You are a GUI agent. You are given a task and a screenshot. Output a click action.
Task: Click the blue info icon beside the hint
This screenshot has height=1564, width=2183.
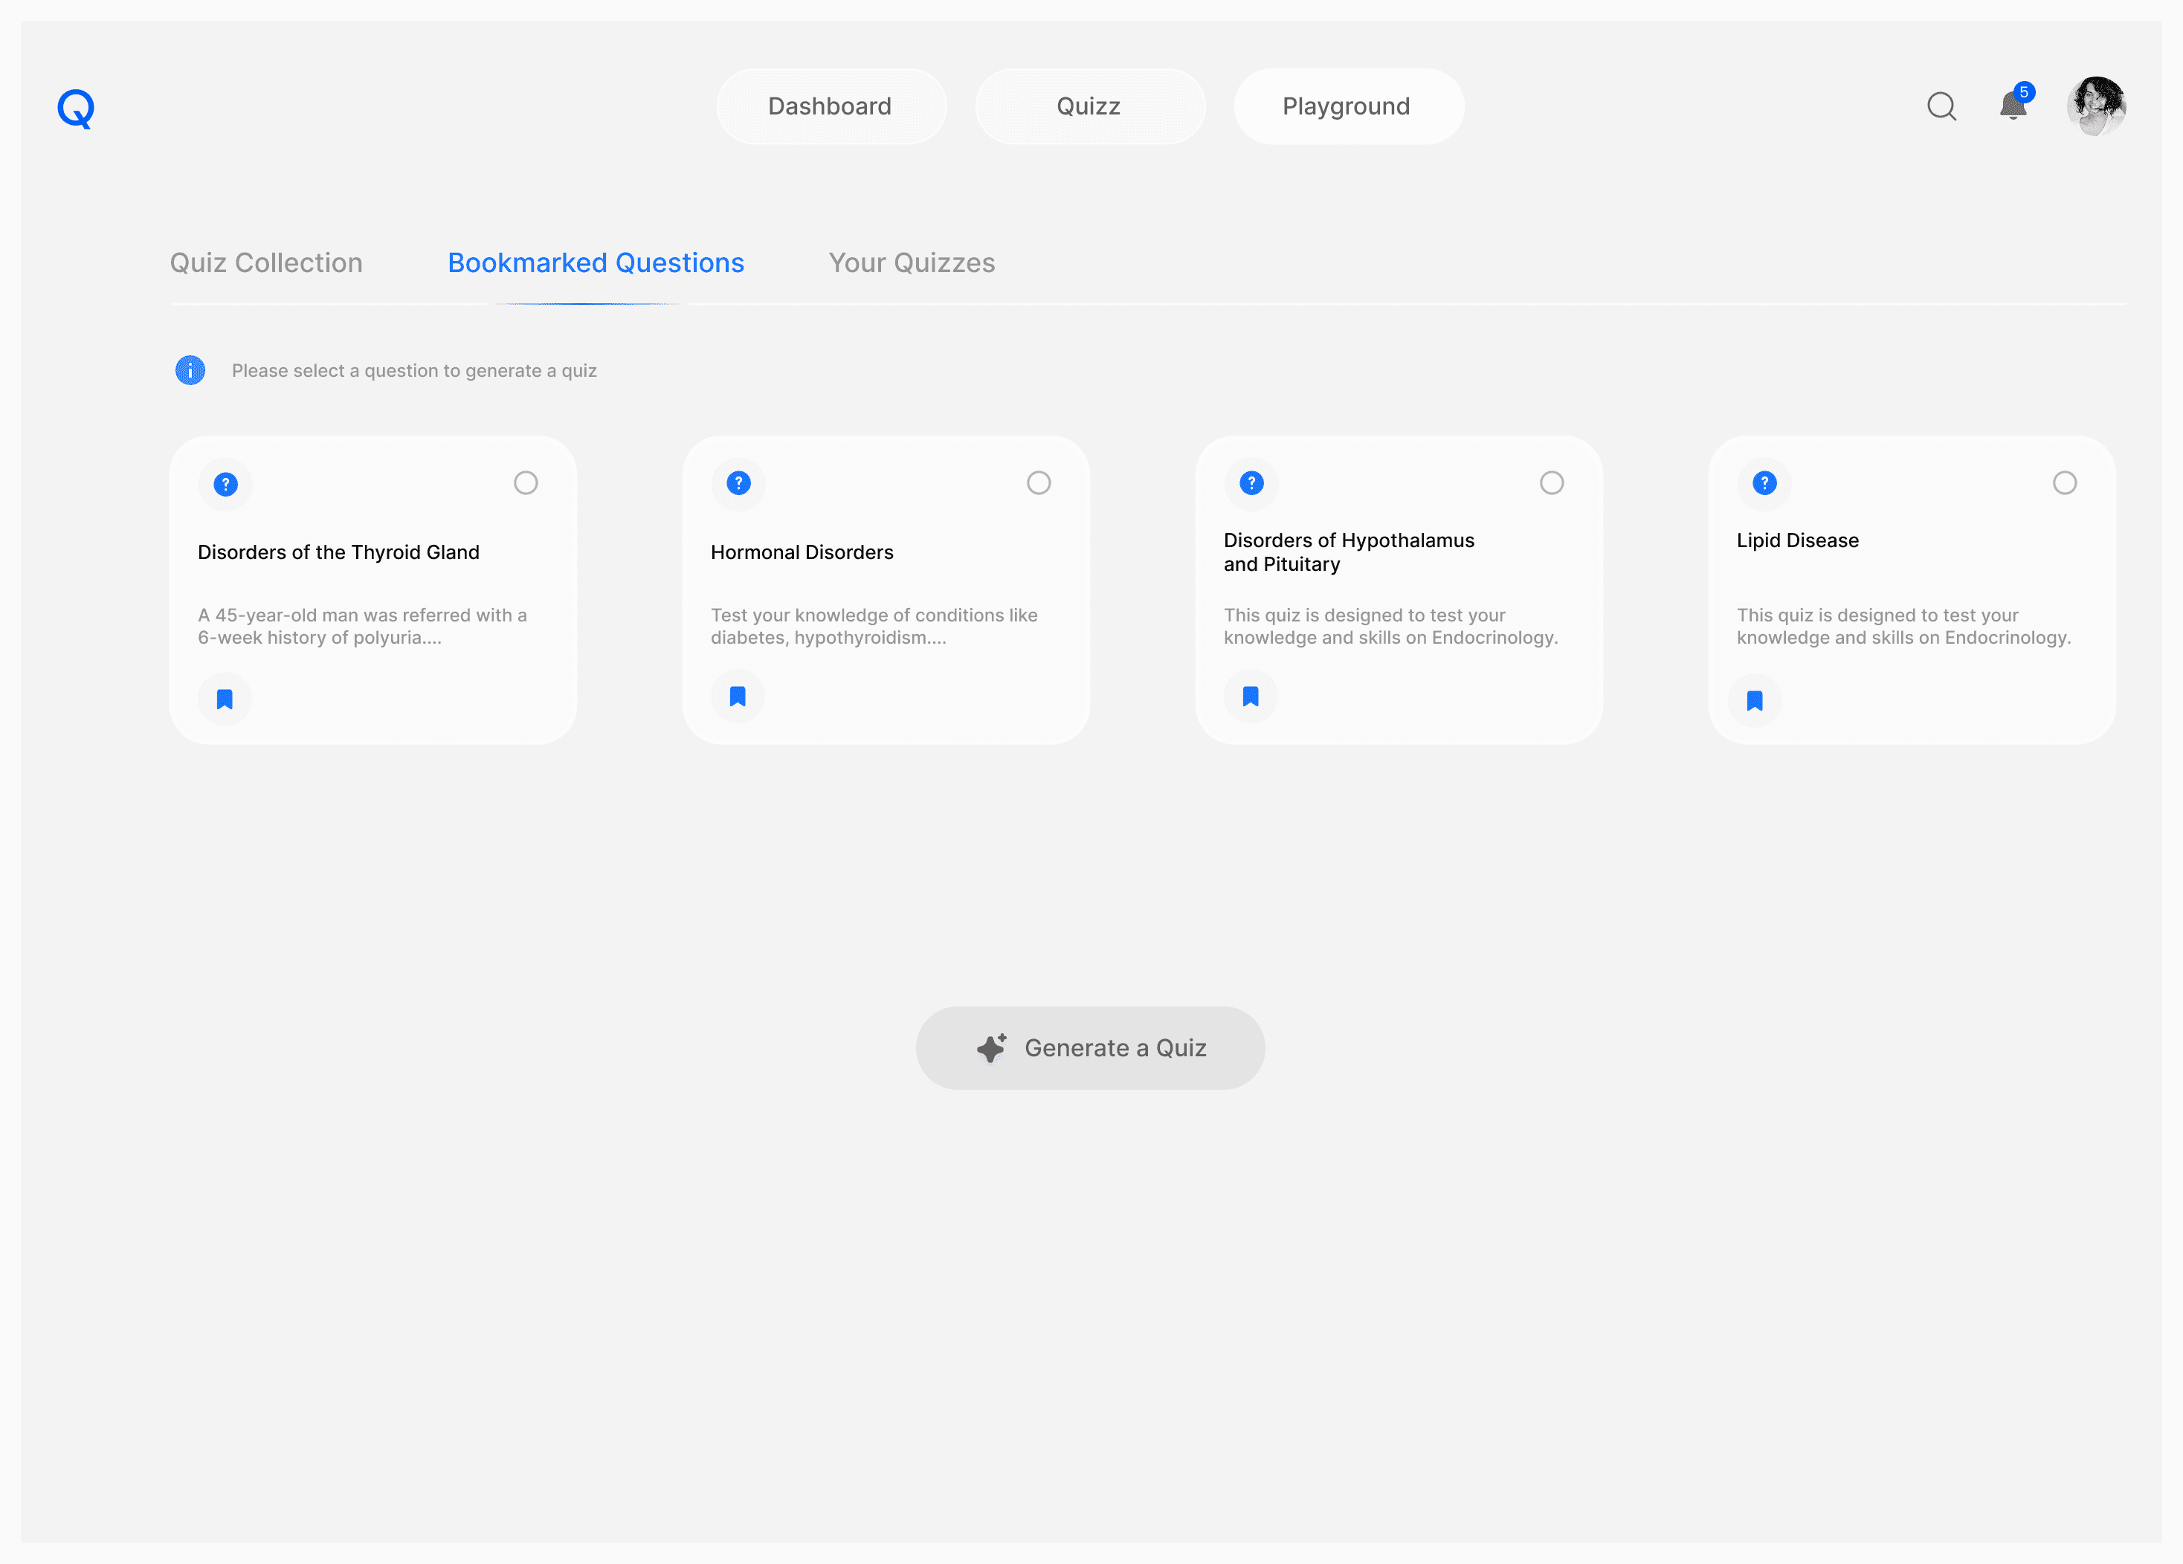(x=190, y=370)
